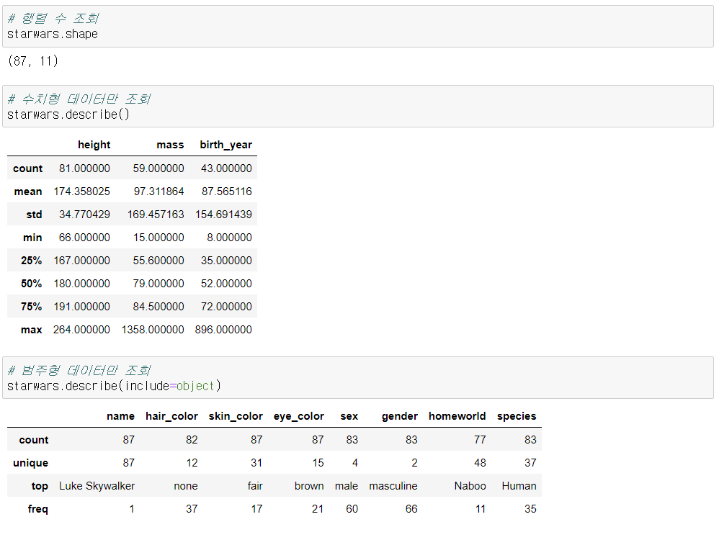Click the freq sex value 60
This screenshot has width=719, height=545.
(352, 509)
